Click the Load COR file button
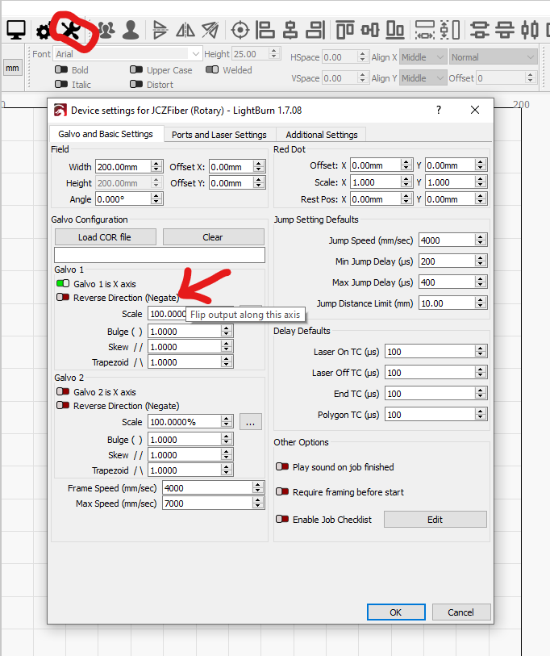The width and height of the screenshot is (550, 656). pyautogui.click(x=105, y=237)
